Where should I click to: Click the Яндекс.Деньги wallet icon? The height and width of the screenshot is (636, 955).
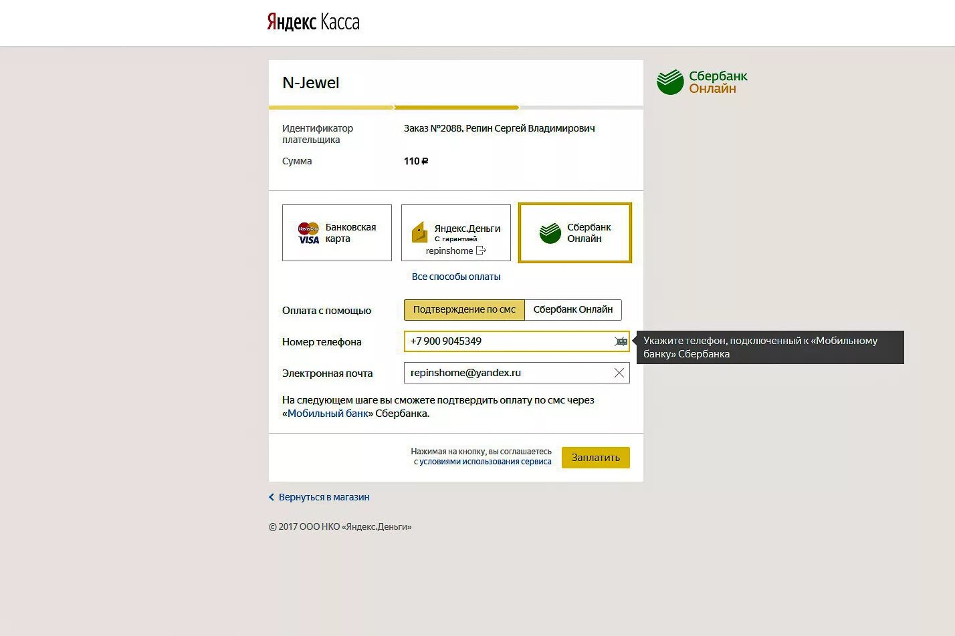click(419, 232)
